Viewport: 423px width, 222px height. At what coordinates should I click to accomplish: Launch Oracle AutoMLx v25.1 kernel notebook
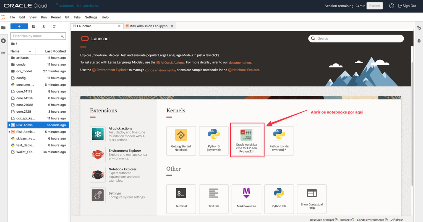[x=246, y=140]
